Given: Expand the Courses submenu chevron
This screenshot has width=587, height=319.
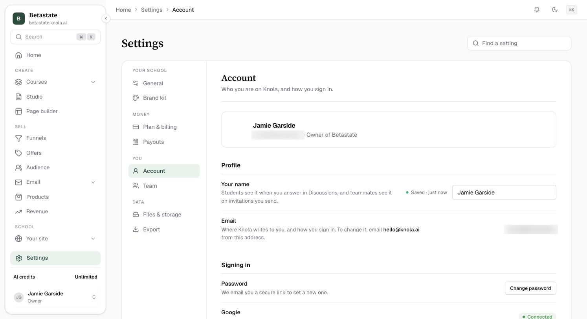Looking at the screenshot, I should 93,82.
